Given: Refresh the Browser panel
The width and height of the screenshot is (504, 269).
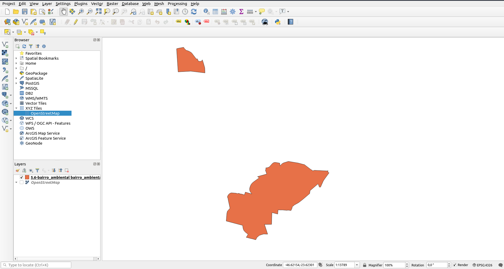Looking at the screenshot, I should point(24,46).
